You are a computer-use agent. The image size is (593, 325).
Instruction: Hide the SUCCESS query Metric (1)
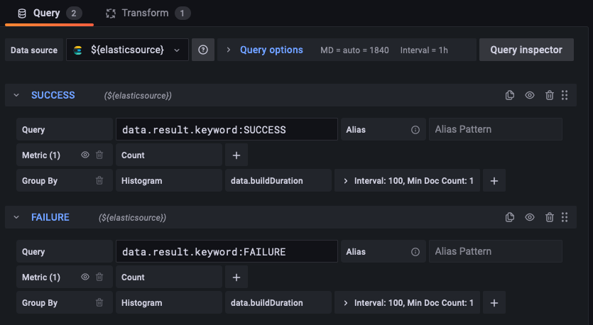click(85, 155)
